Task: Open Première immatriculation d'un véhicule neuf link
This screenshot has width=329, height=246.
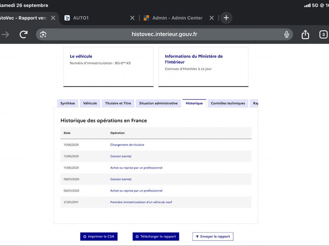Action: click(141, 202)
